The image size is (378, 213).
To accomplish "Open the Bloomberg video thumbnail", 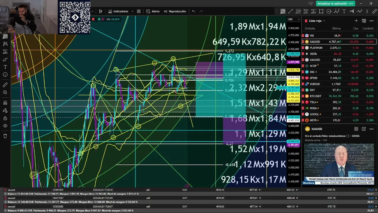I will [x=339, y=164].
